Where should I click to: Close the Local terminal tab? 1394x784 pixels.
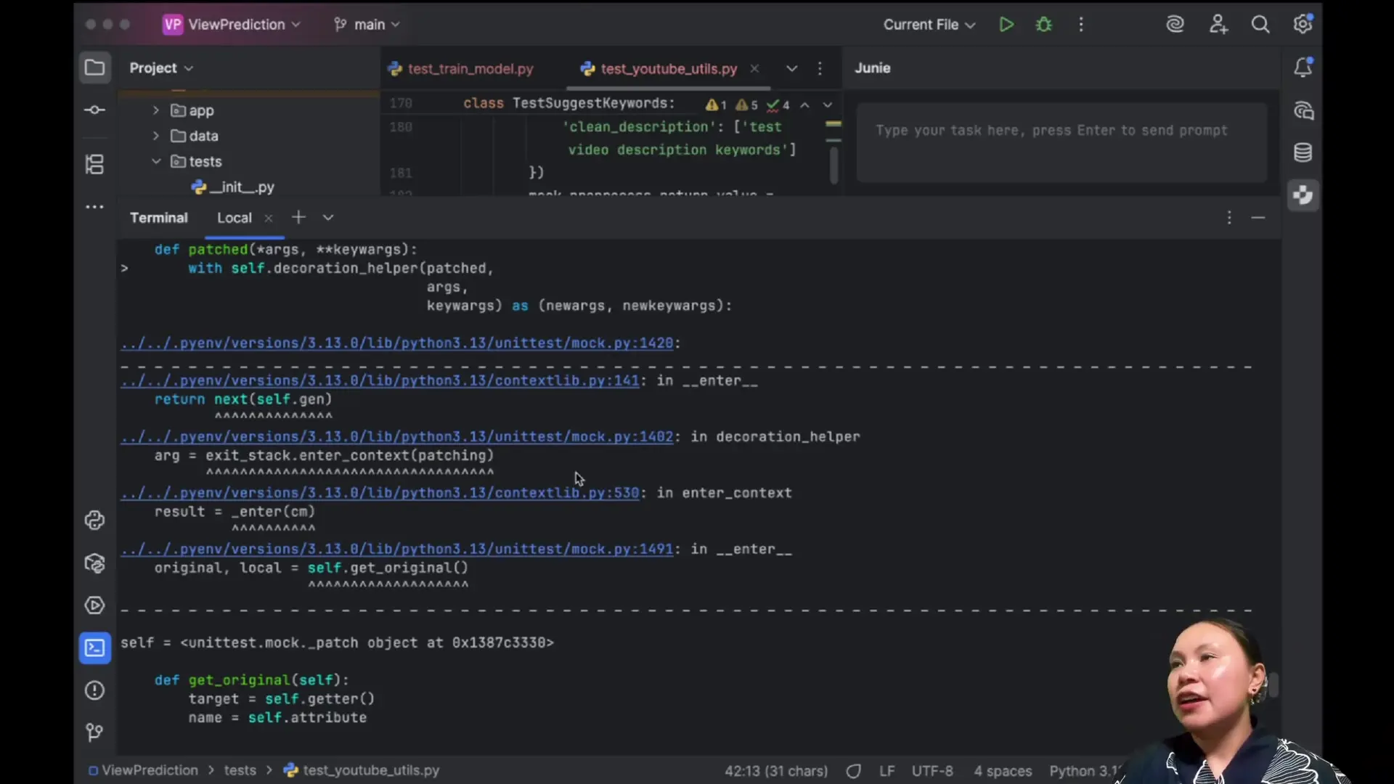(x=269, y=218)
